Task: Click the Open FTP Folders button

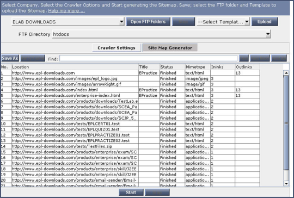Action: click(148, 22)
